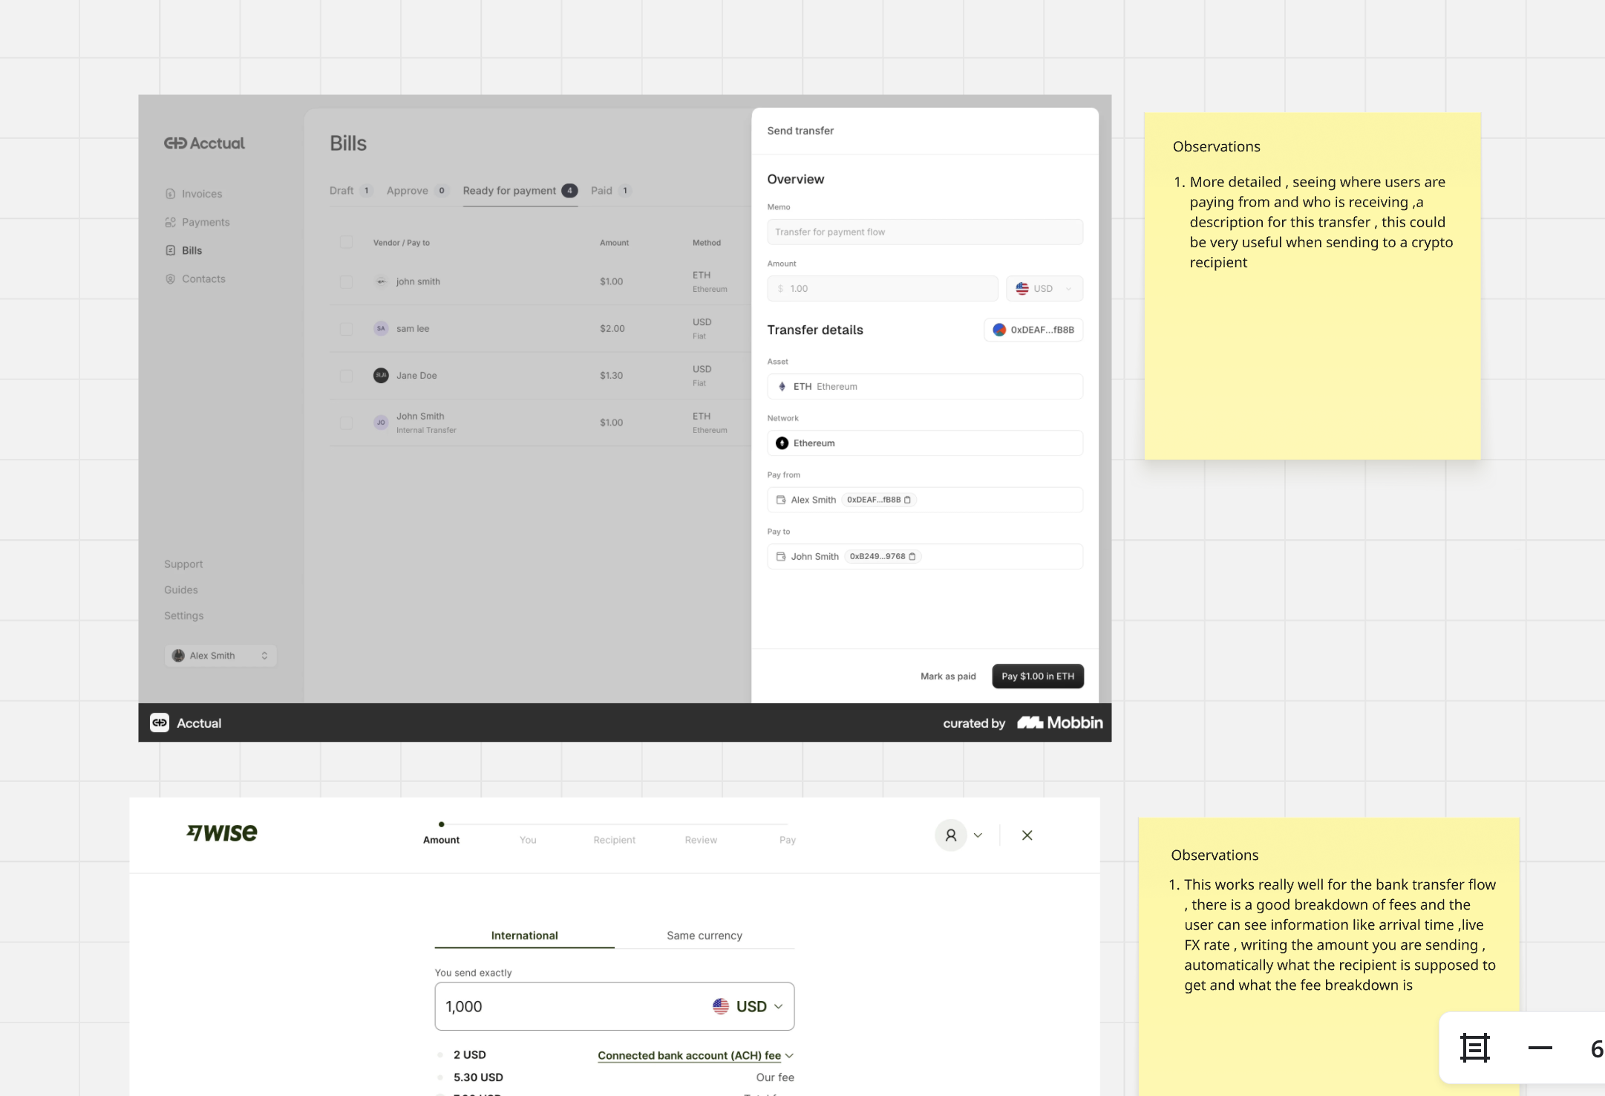This screenshot has height=1096, width=1605.
Task: Open the Wise USD currency selector
Action: [748, 1006]
